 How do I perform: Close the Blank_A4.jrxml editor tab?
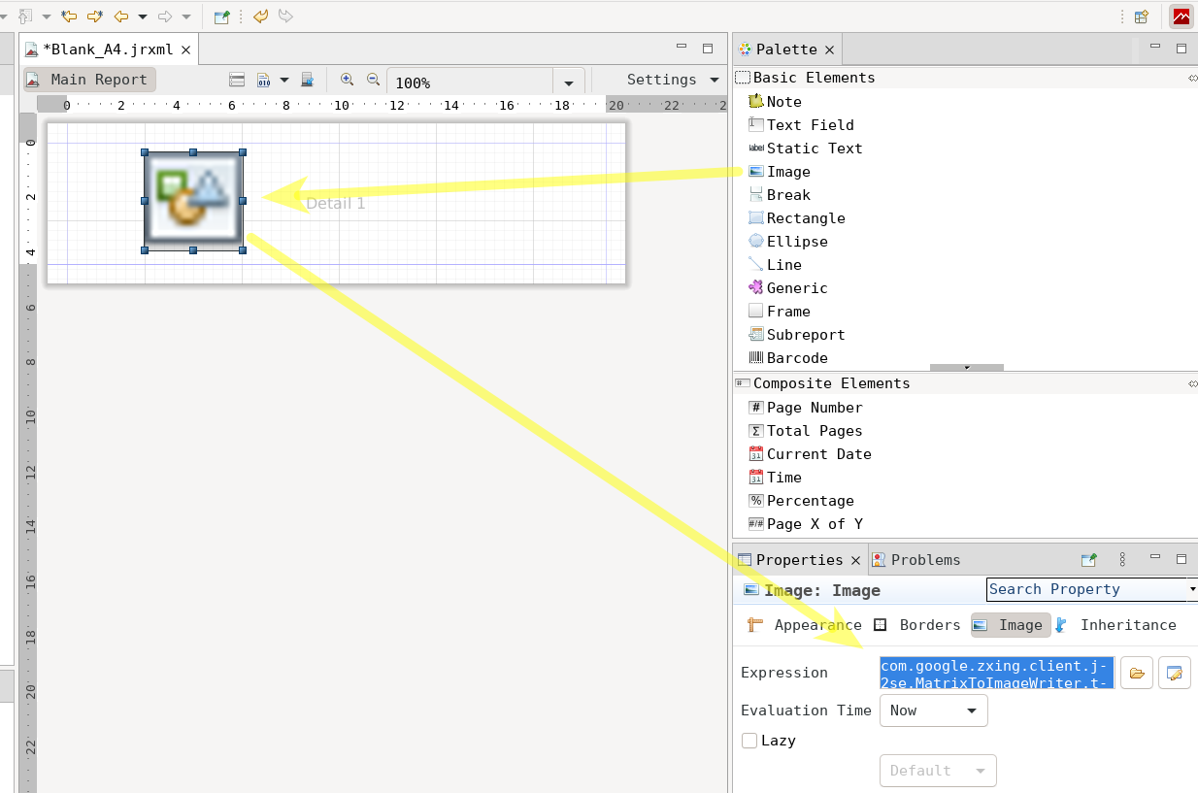tap(186, 50)
